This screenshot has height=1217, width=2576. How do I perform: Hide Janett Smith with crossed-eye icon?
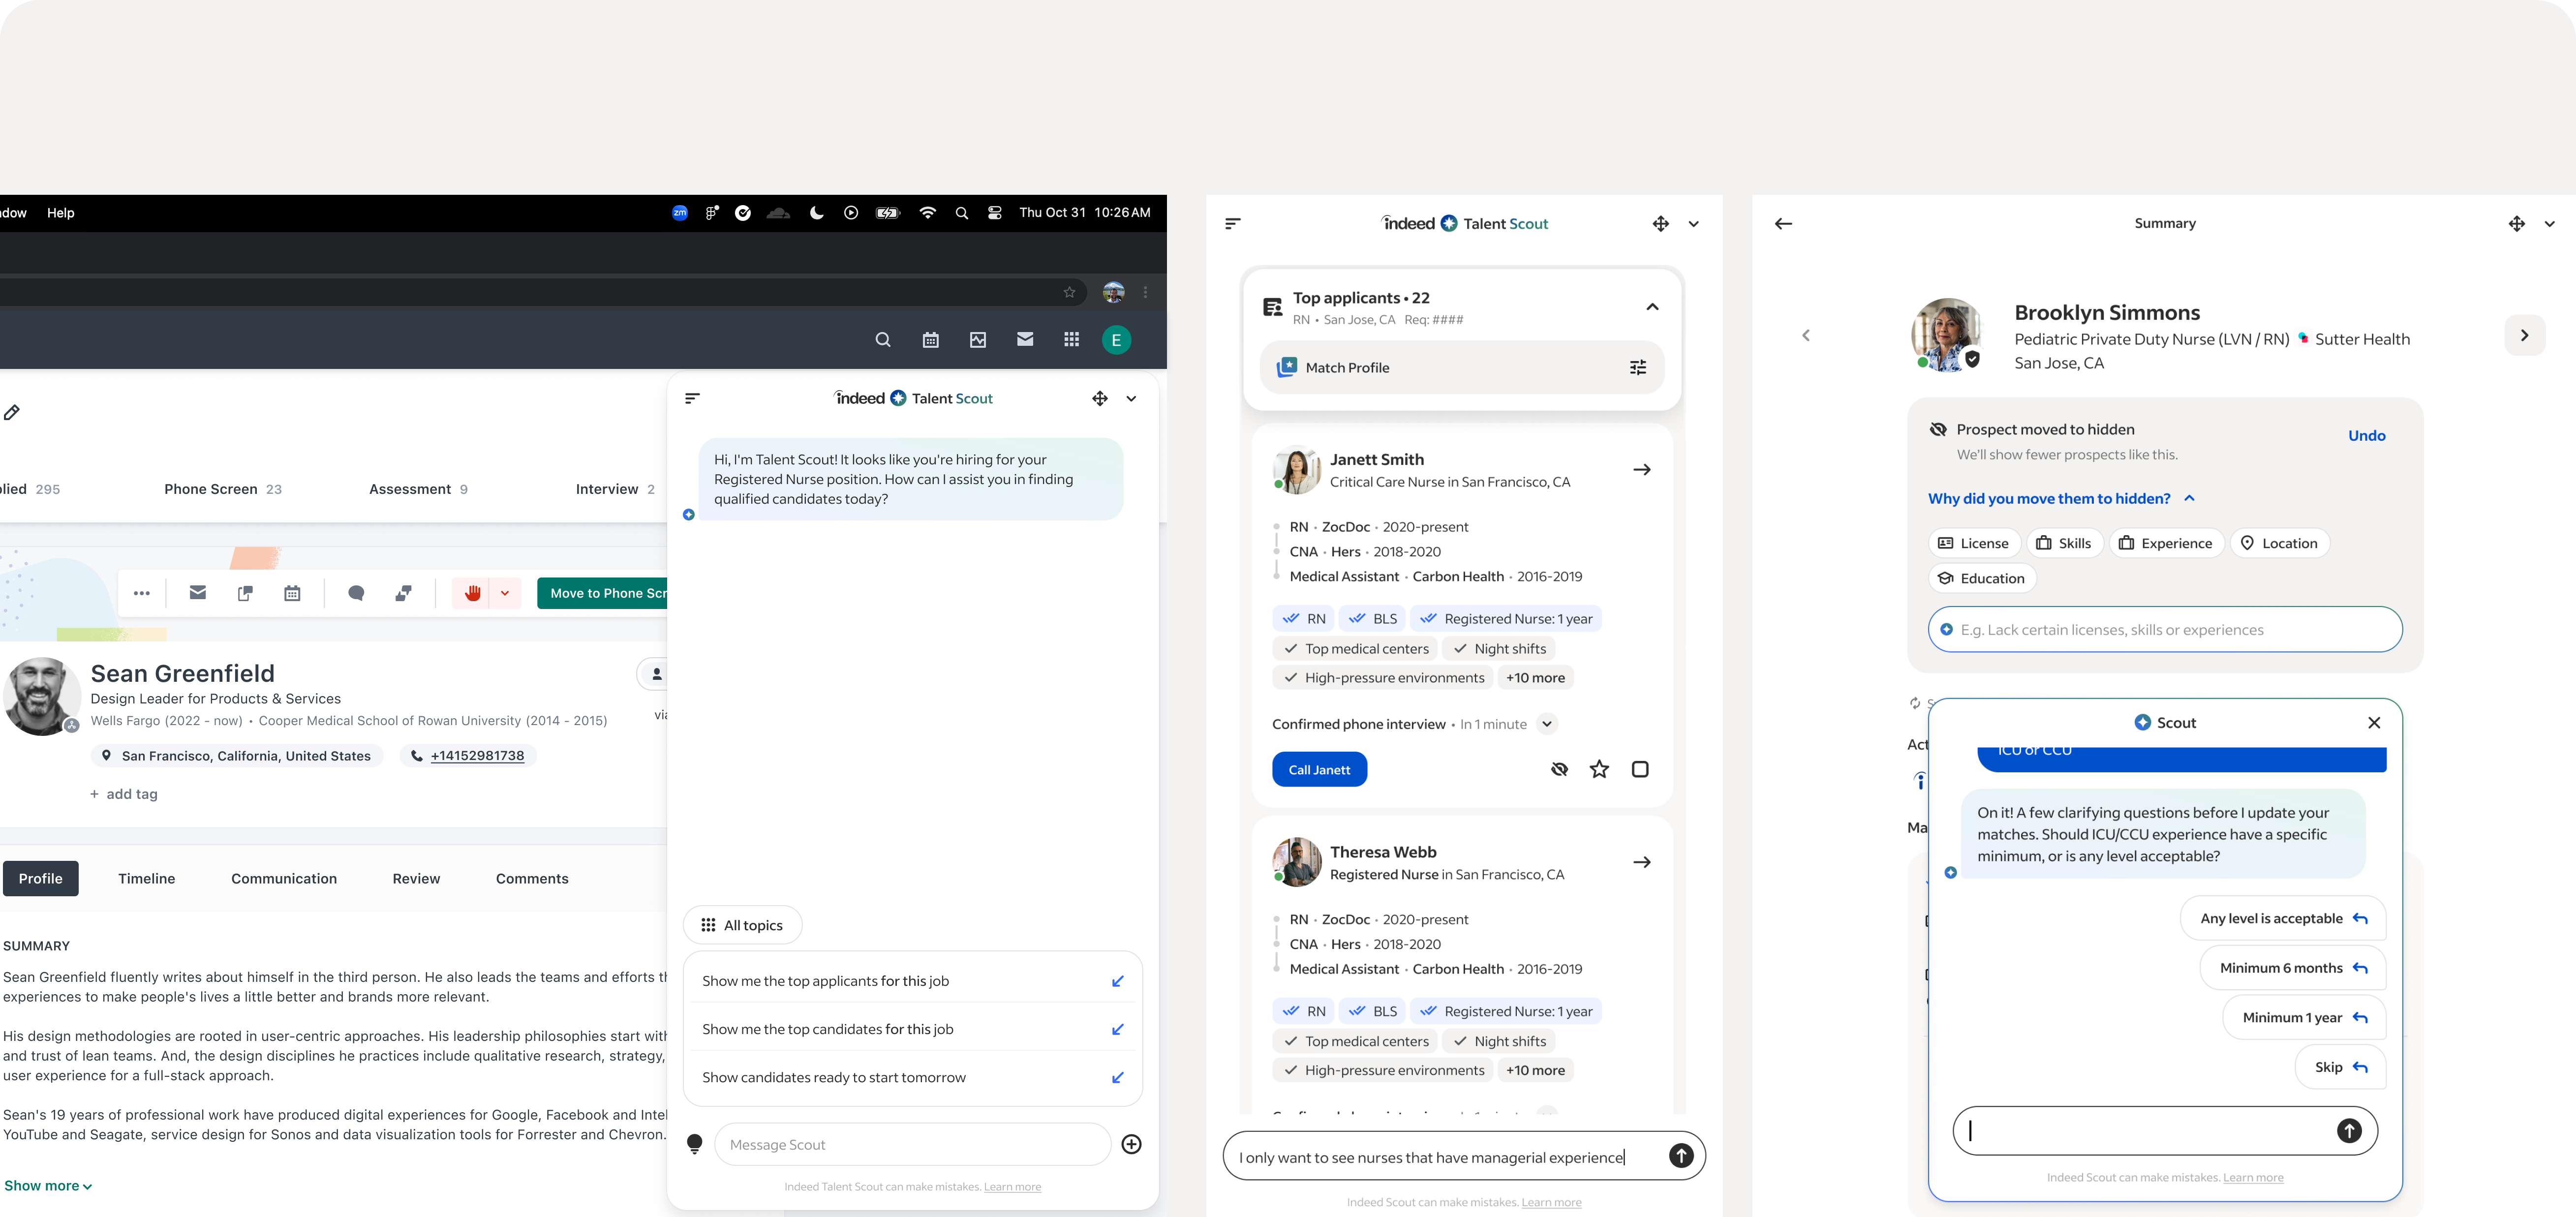click(1559, 769)
